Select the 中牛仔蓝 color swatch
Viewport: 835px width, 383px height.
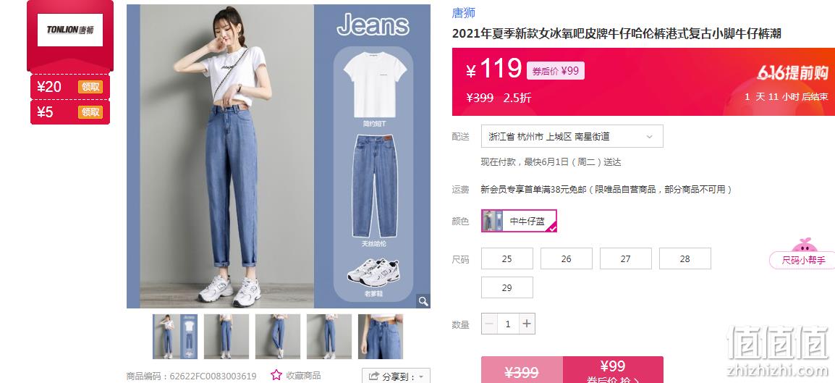coord(520,221)
